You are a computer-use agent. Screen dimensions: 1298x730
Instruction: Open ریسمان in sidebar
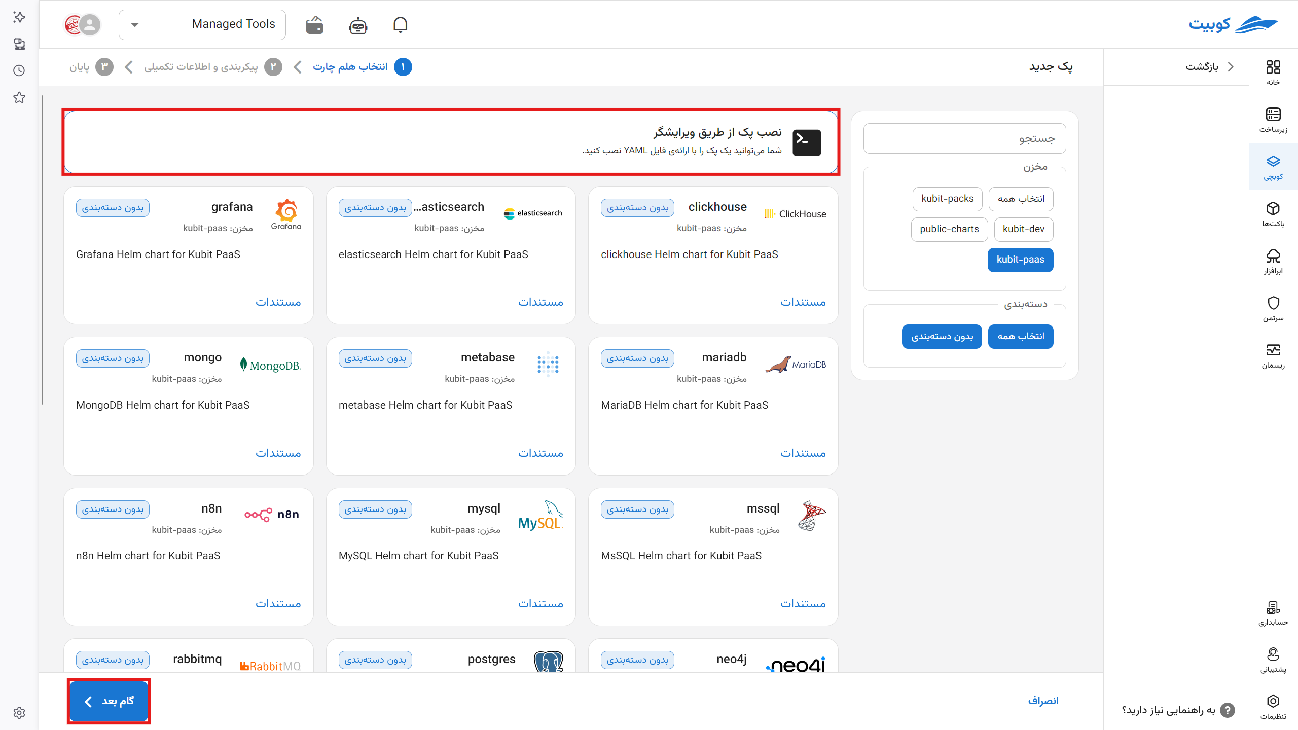point(1273,356)
